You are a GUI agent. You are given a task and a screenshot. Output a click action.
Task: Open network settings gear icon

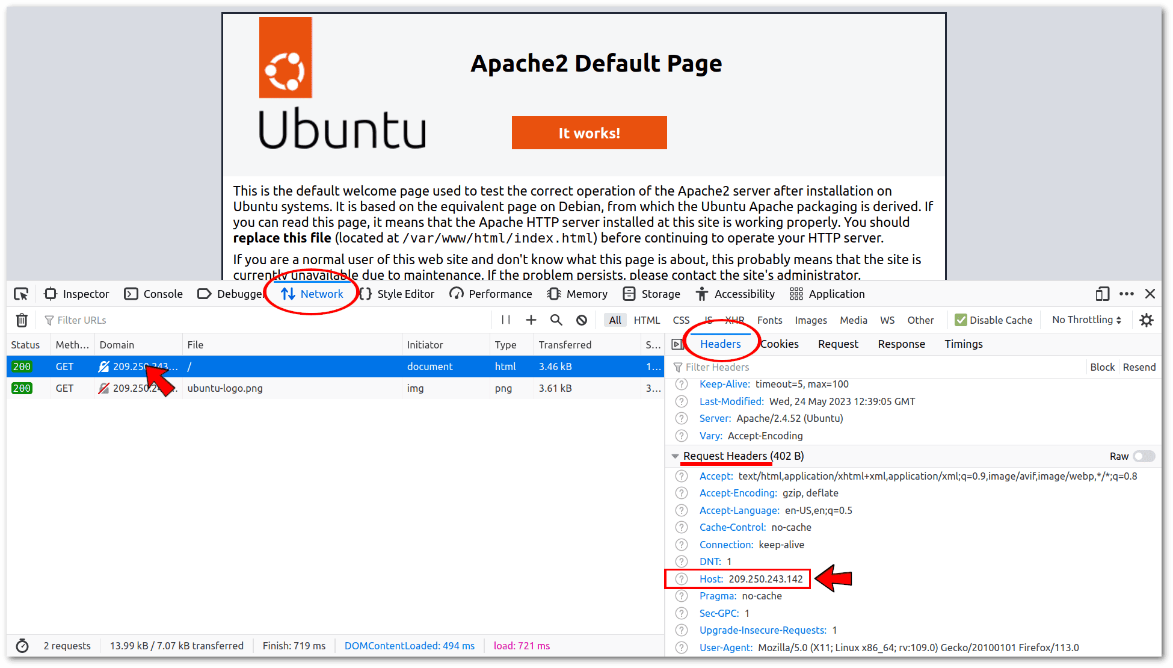[1147, 320]
